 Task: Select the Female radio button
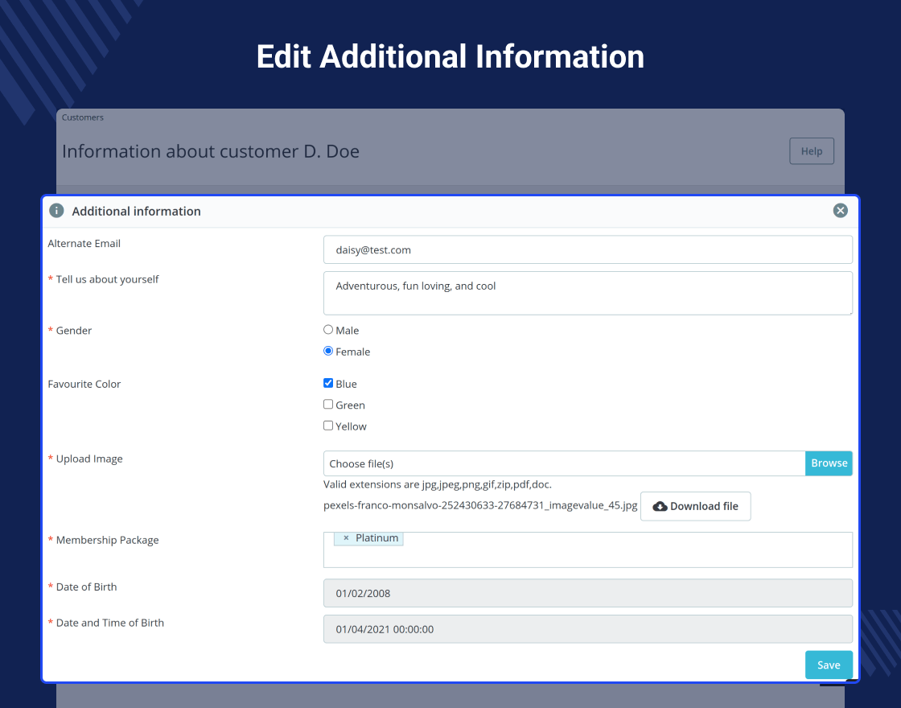pos(328,351)
